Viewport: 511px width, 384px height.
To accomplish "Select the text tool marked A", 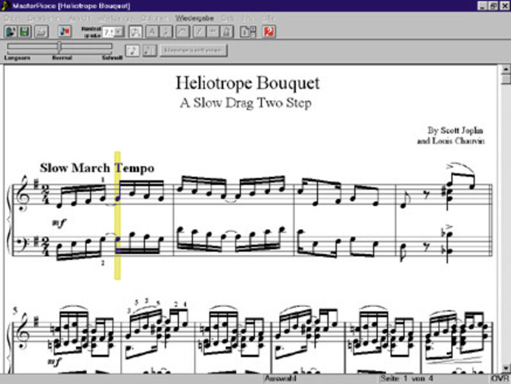I will click(x=151, y=31).
